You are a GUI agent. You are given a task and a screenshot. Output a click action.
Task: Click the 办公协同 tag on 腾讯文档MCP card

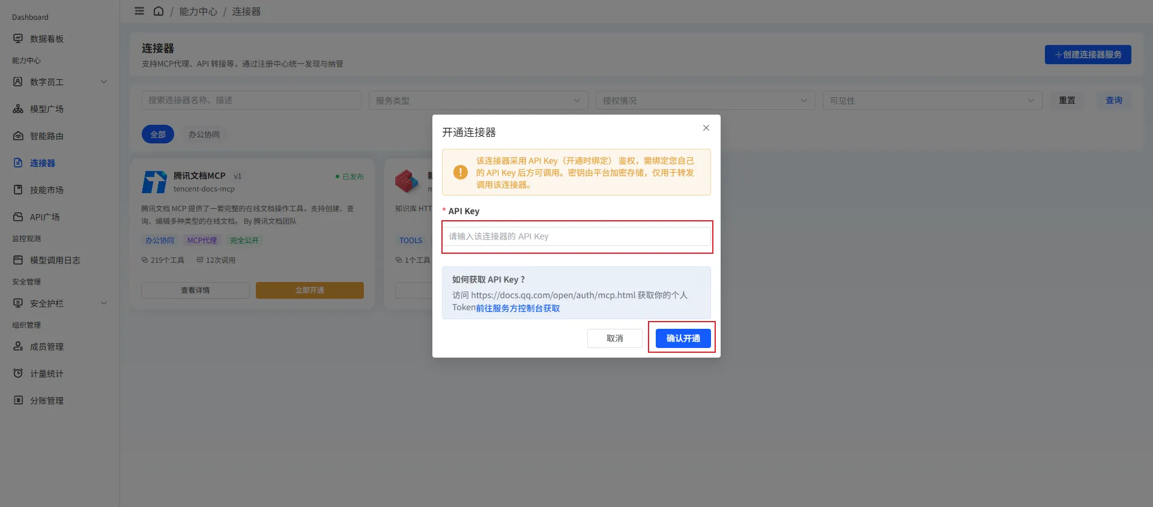[x=160, y=240]
